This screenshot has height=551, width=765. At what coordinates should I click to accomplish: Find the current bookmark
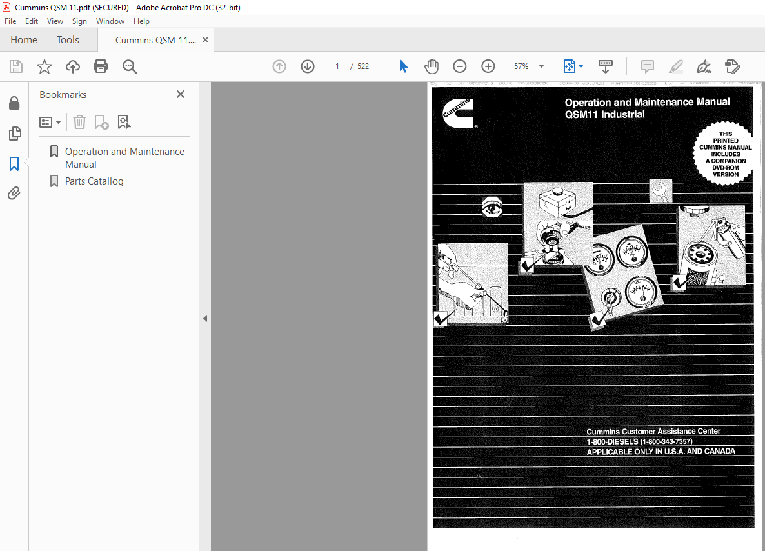(124, 122)
